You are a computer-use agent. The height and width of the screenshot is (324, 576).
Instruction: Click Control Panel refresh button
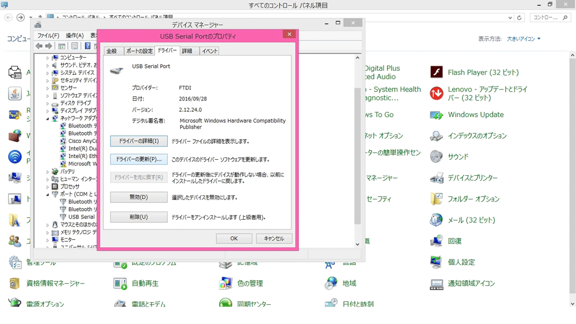(519, 18)
